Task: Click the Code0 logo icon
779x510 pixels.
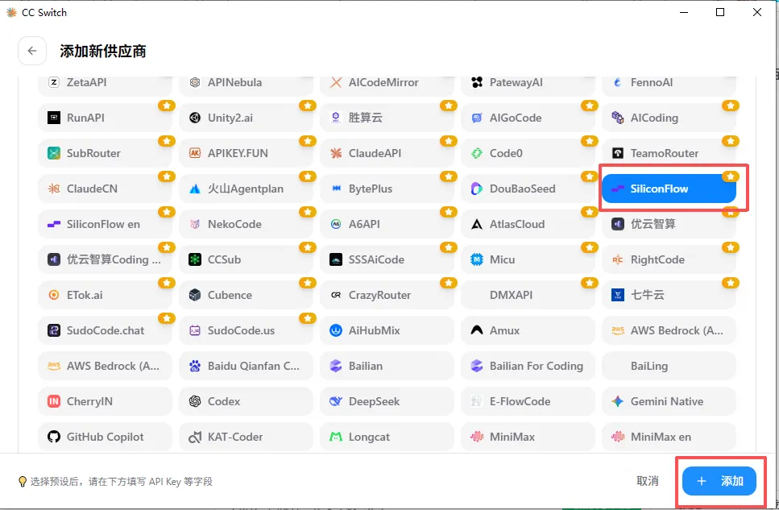Action: coord(477,153)
